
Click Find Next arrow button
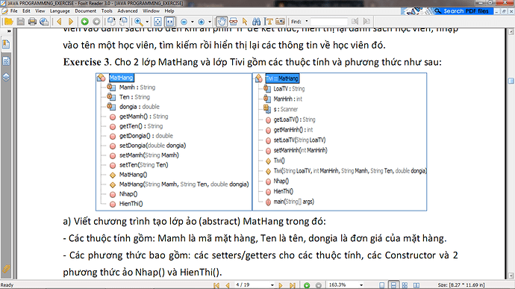(366, 22)
